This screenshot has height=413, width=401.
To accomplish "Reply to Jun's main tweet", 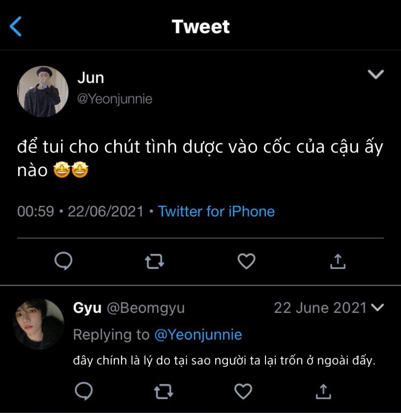I will pyautogui.click(x=63, y=261).
